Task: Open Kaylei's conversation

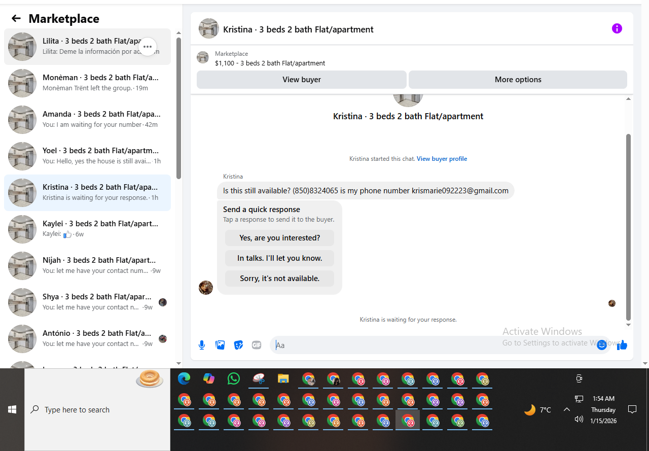Action: [87, 229]
